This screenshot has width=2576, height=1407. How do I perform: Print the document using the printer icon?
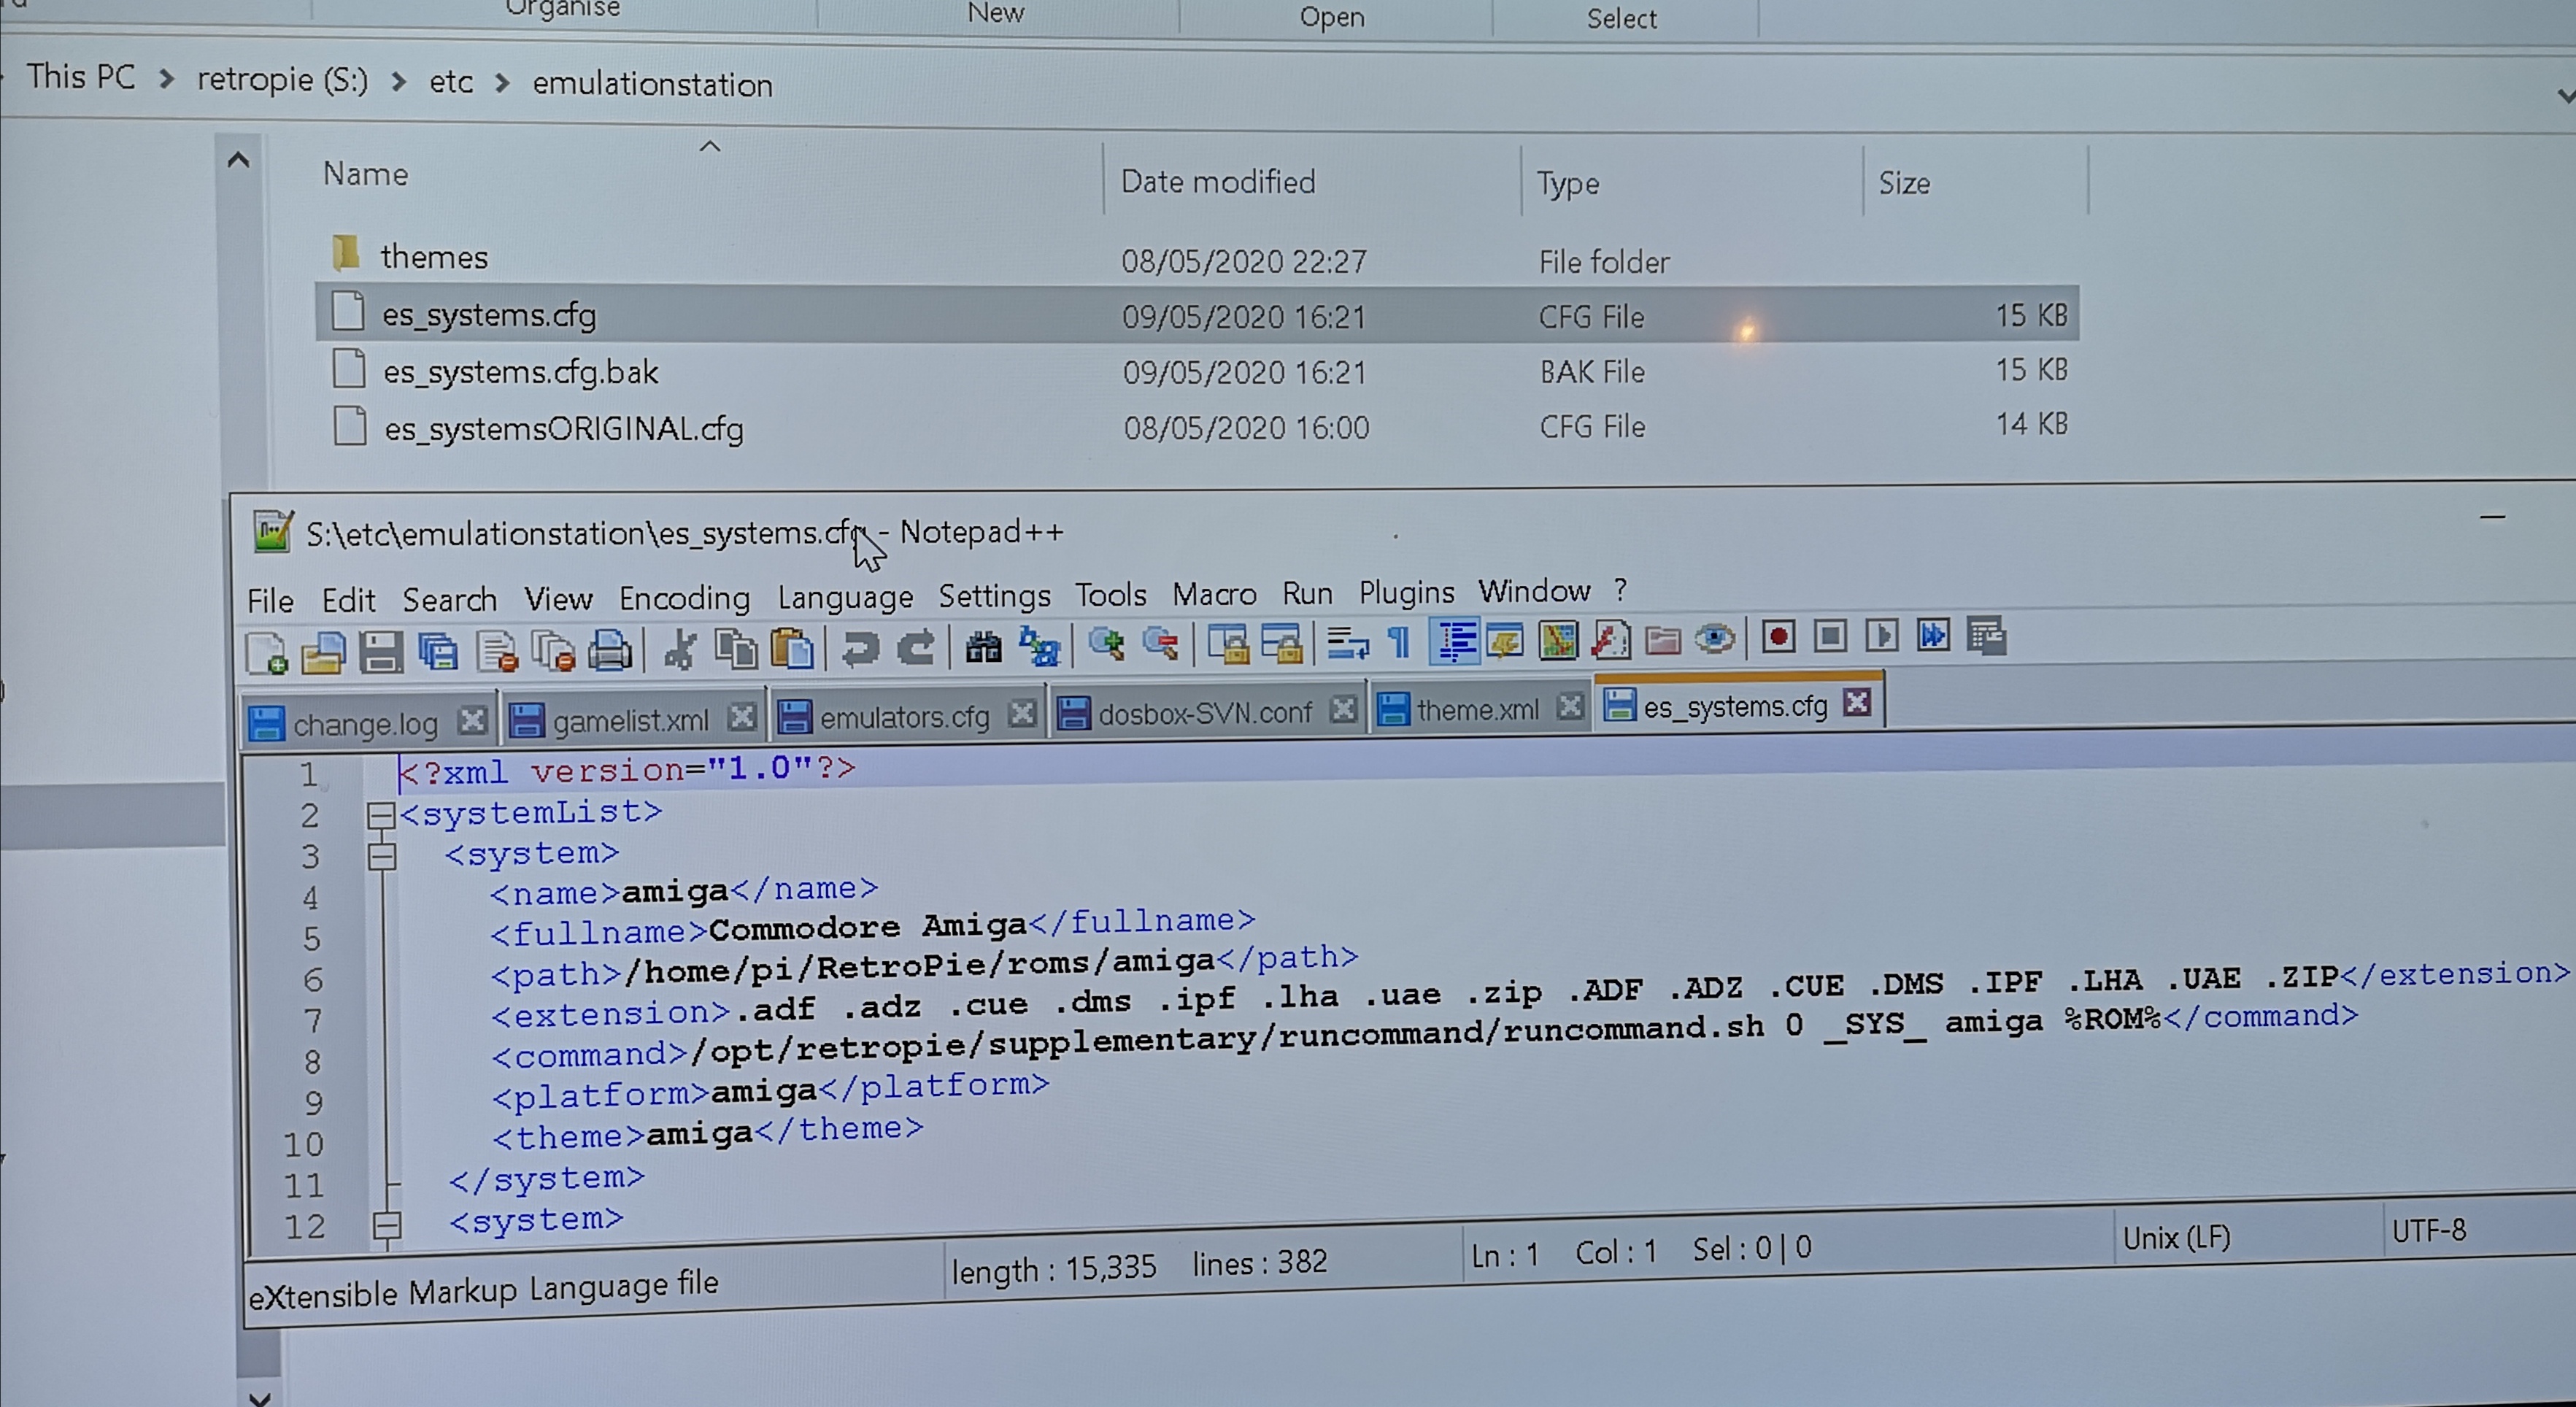coord(610,650)
